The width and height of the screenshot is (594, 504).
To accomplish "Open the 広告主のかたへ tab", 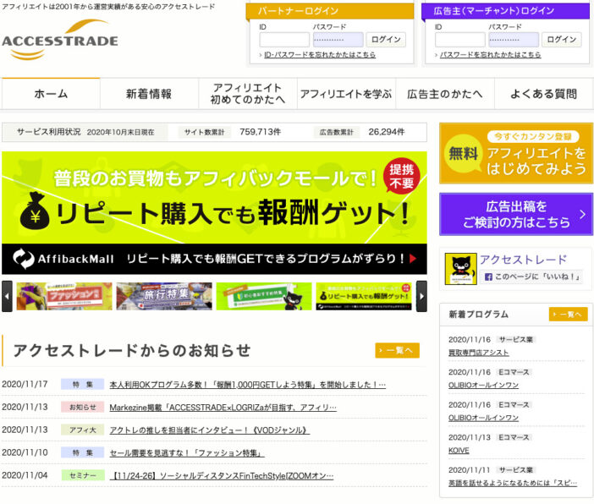I will pyautogui.click(x=445, y=94).
